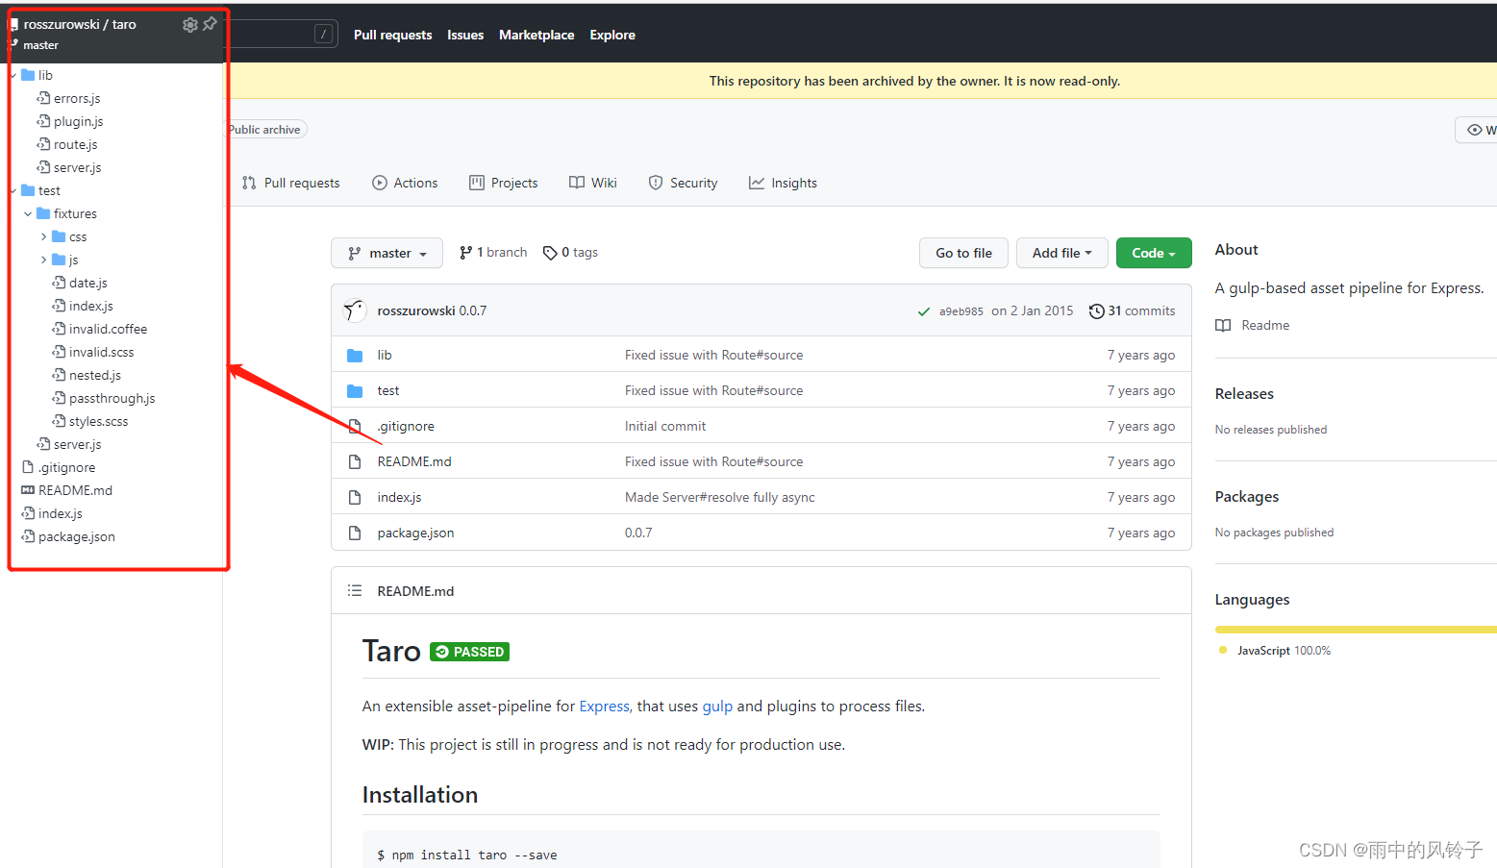Open nested.js in sidebar tree
The image size is (1497, 868).
(x=94, y=375)
